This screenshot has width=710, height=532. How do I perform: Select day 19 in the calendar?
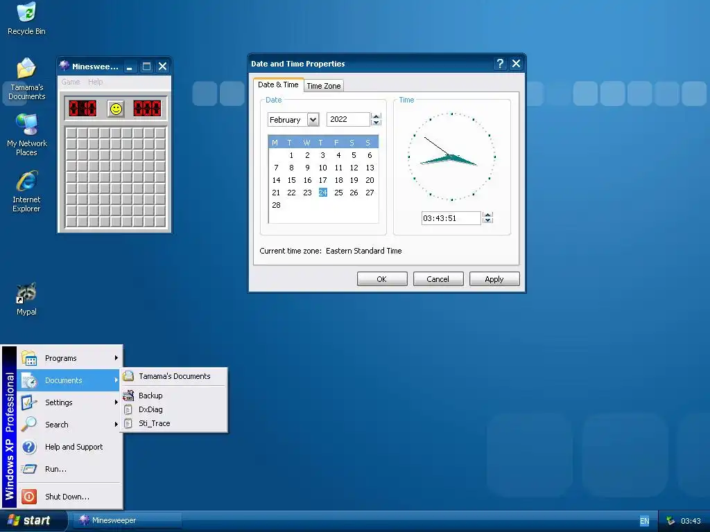354,180
